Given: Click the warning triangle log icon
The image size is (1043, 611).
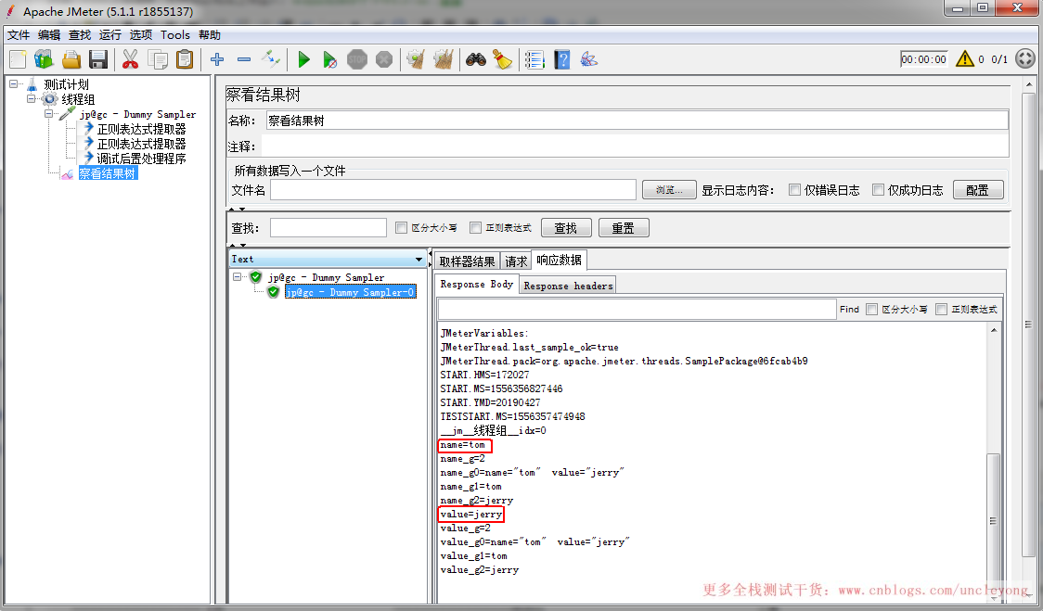Looking at the screenshot, I should pyautogui.click(x=964, y=58).
